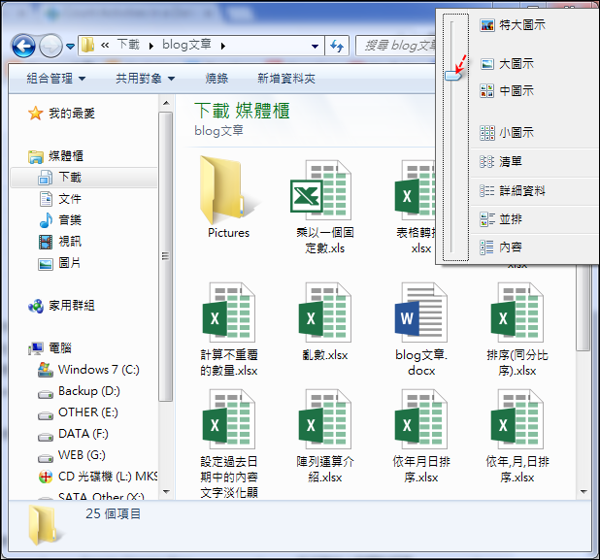Select 清單 list view option
The image size is (600, 560).
point(501,161)
